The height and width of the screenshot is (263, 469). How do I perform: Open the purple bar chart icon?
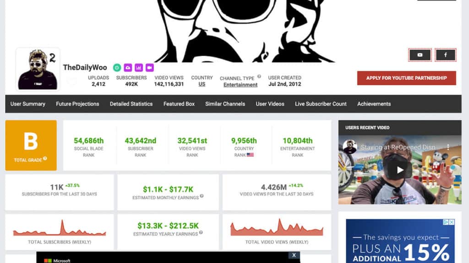[x=139, y=68]
